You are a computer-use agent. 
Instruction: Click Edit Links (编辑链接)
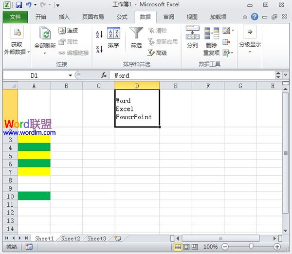pos(74,53)
